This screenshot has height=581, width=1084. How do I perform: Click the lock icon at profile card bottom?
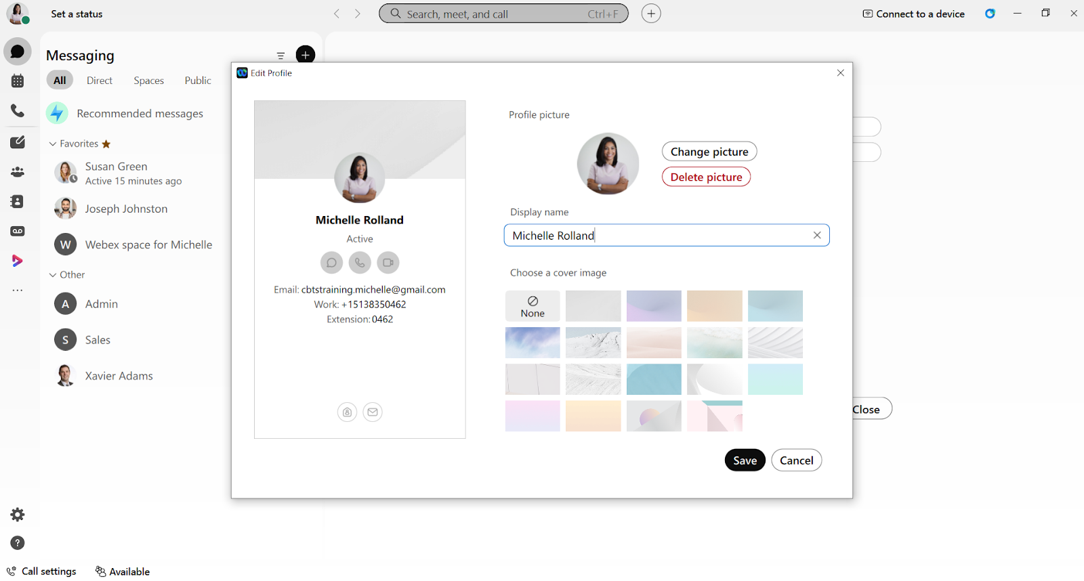point(347,412)
